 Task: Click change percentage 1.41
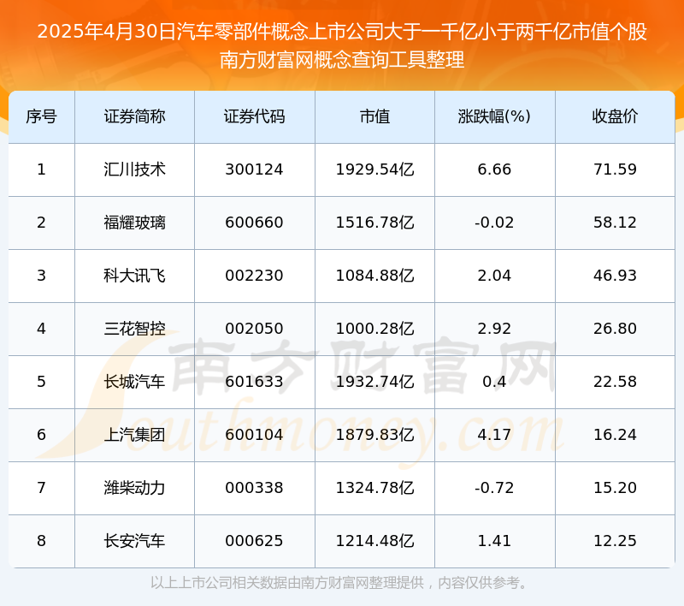point(494,541)
